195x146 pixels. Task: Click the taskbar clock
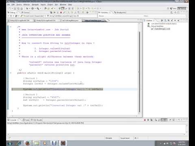182,143
